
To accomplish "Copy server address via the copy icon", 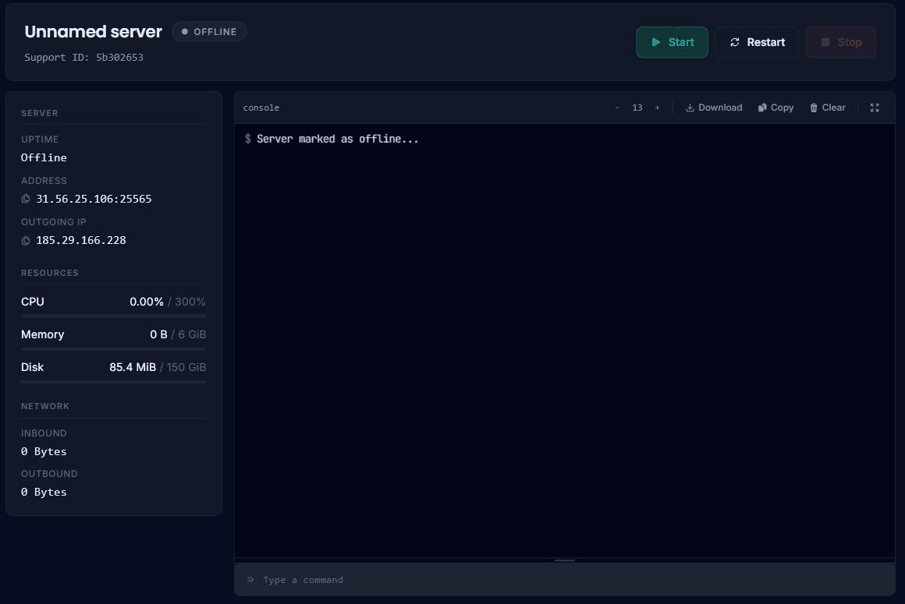I will (x=26, y=199).
